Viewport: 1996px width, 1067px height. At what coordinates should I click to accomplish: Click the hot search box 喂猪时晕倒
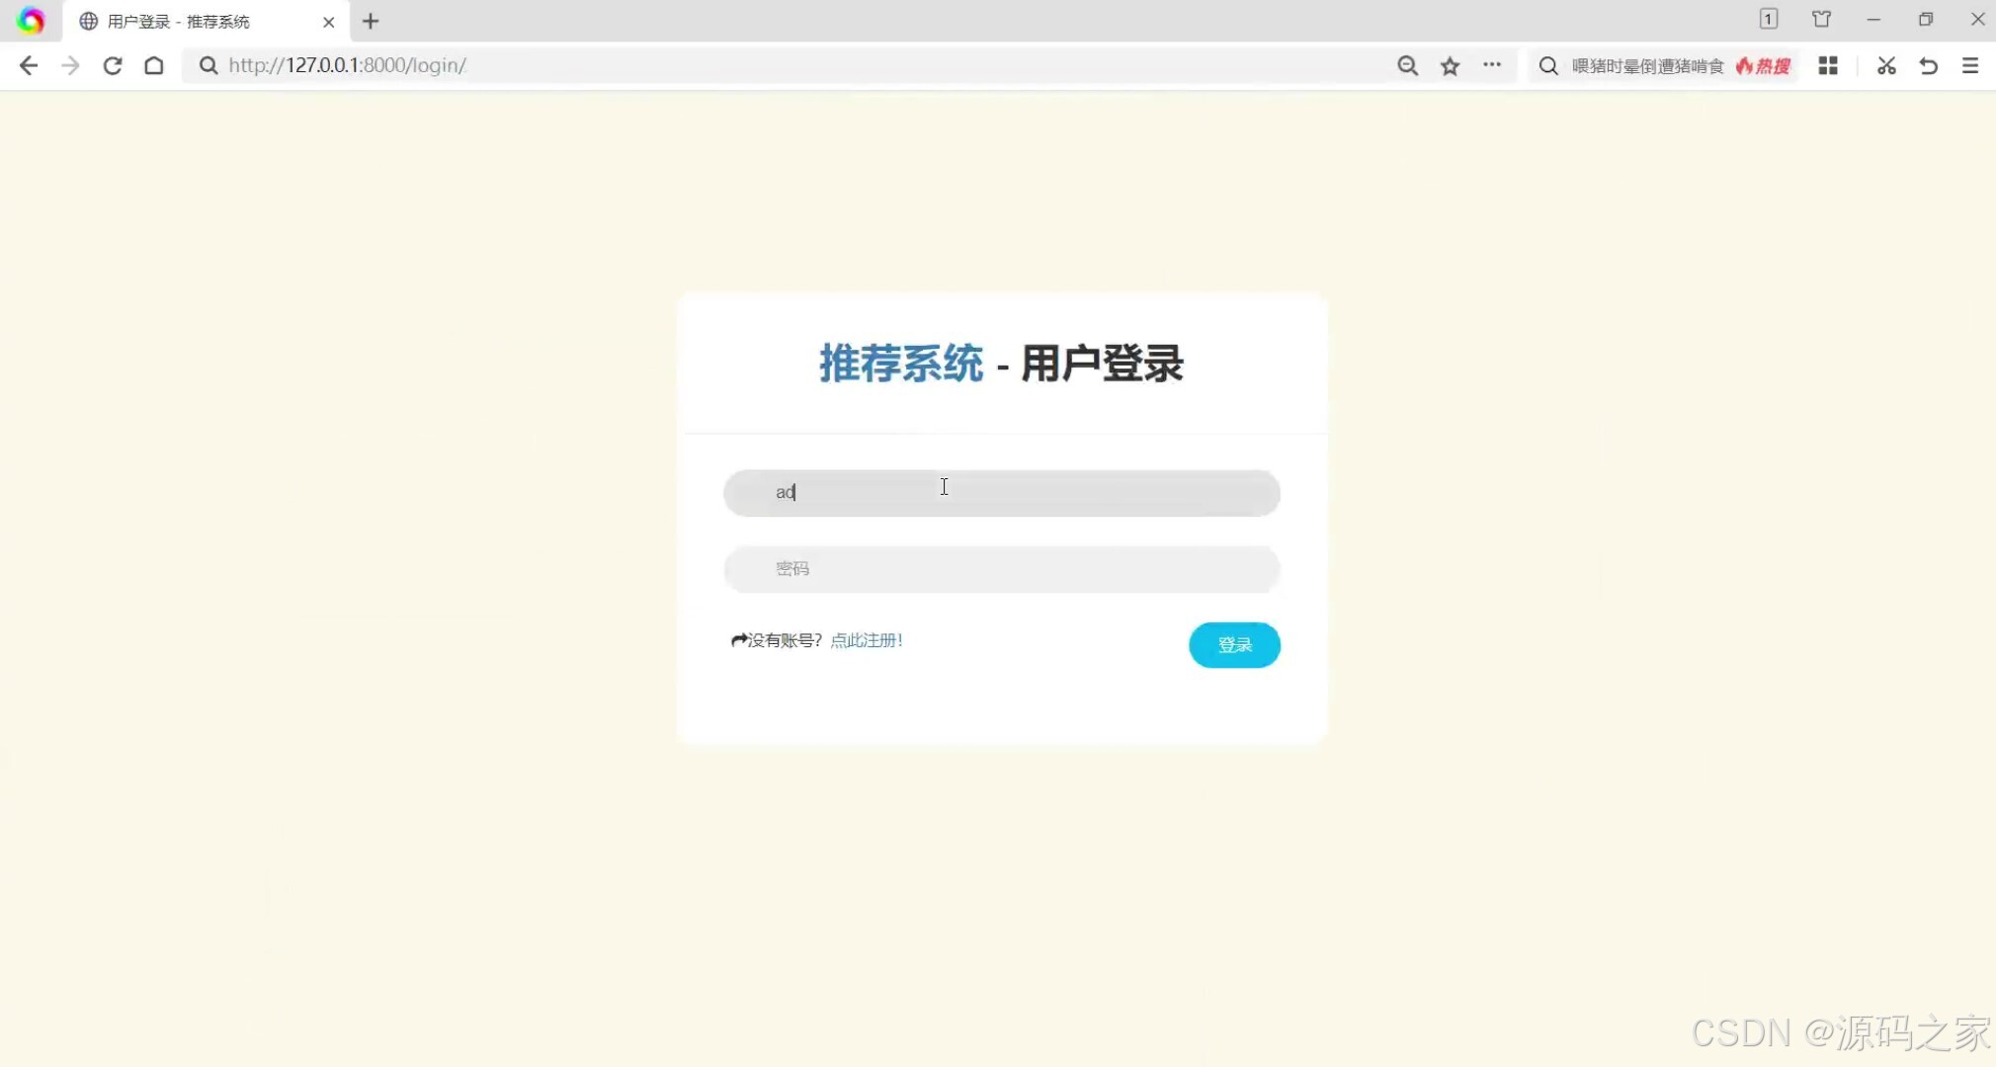click(1647, 65)
